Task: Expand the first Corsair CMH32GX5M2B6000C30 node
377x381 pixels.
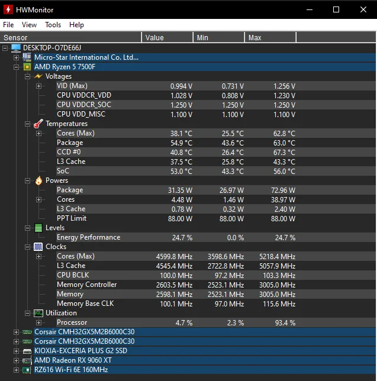Action: pos(16,332)
